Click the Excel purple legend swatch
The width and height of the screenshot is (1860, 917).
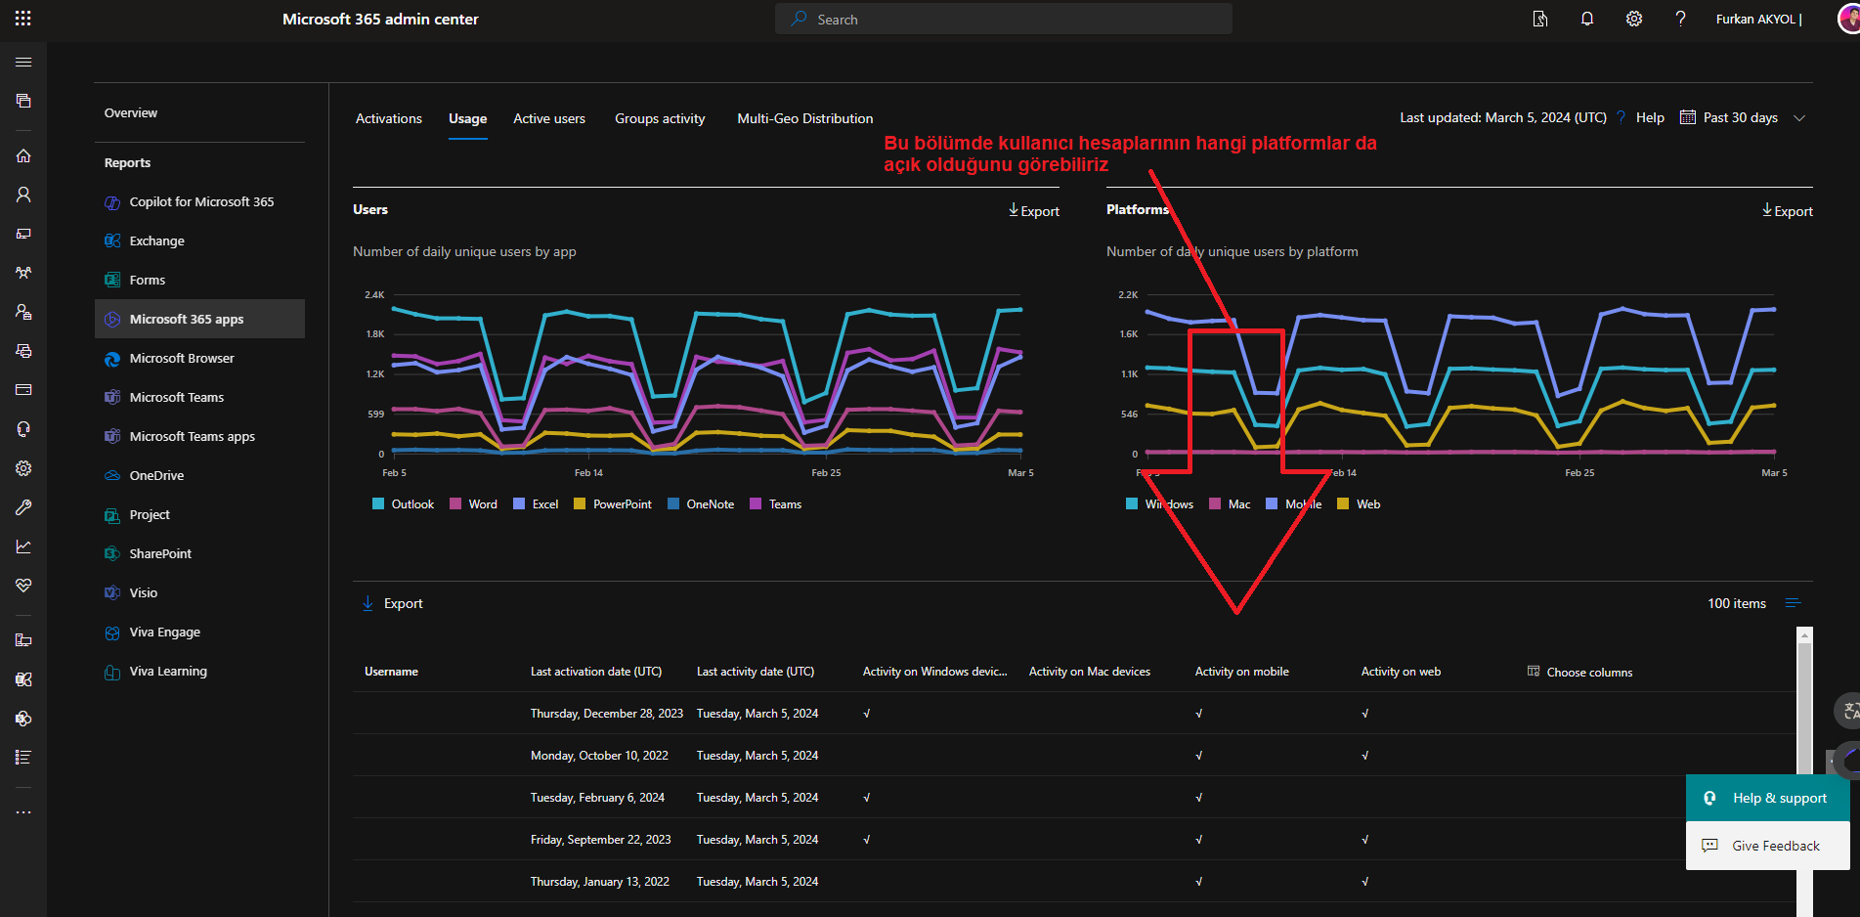click(x=519, y=504)
